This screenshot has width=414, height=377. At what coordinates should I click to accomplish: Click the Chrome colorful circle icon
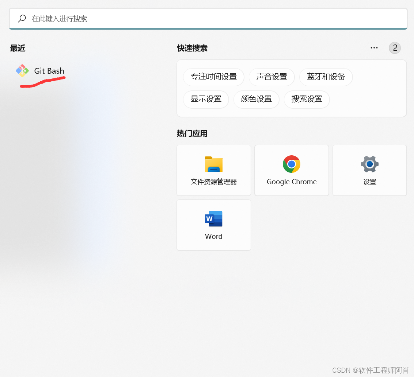[x=291, y=164]
